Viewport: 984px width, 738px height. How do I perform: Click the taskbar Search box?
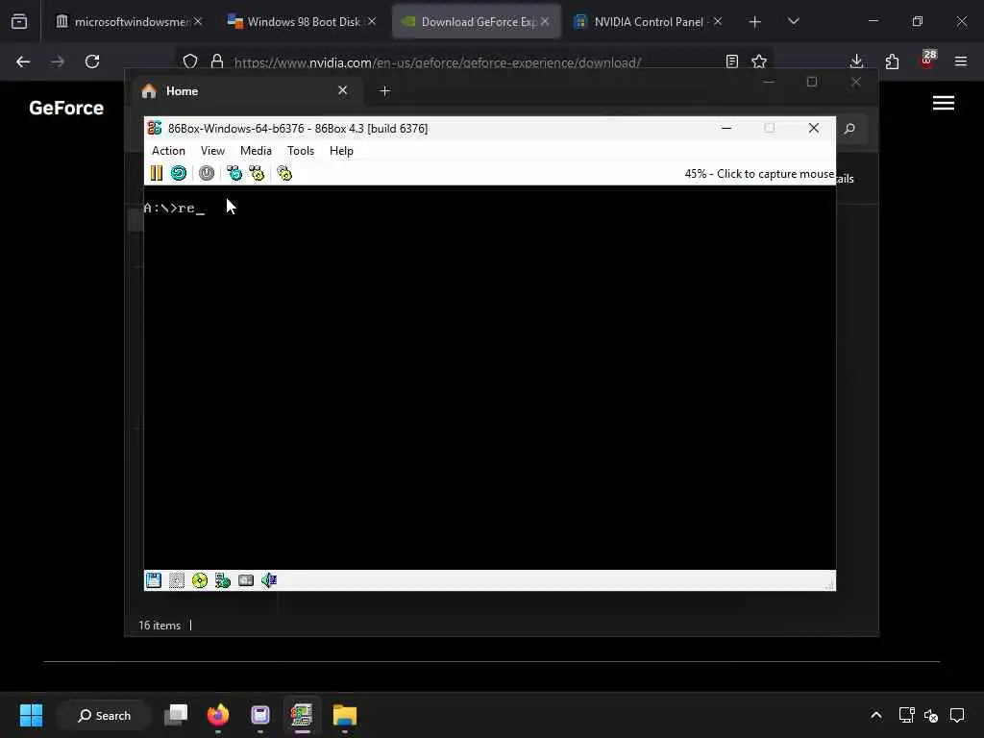(104, 715)
